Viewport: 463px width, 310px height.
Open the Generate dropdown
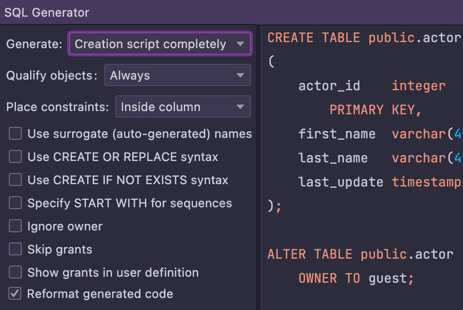pos(160,44)
